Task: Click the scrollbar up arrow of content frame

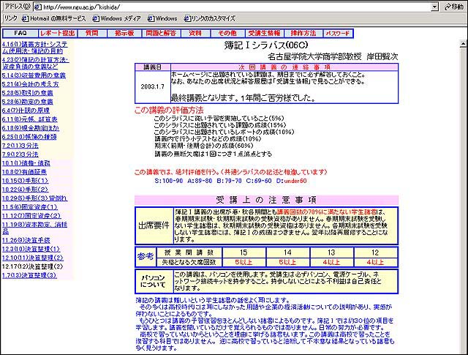Action: click(463, 45)
